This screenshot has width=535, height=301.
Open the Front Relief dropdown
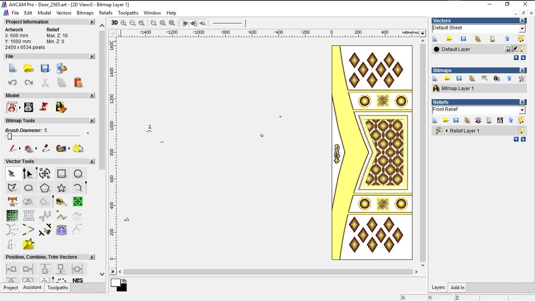[x=522, y=110]
